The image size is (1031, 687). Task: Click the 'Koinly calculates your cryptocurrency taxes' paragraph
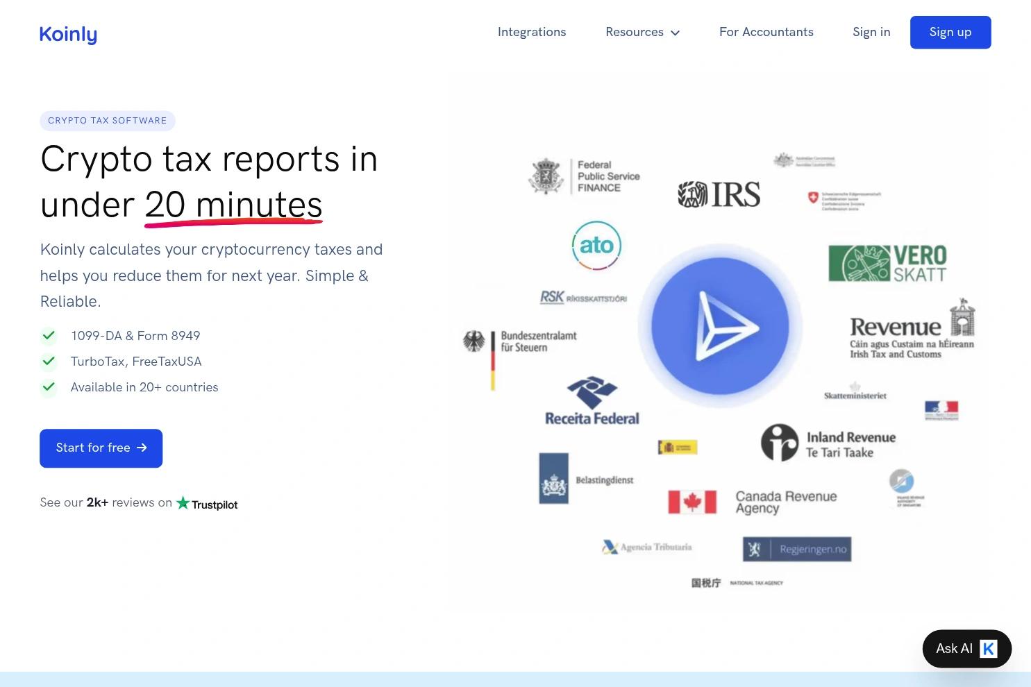click(x=212, y=275)
